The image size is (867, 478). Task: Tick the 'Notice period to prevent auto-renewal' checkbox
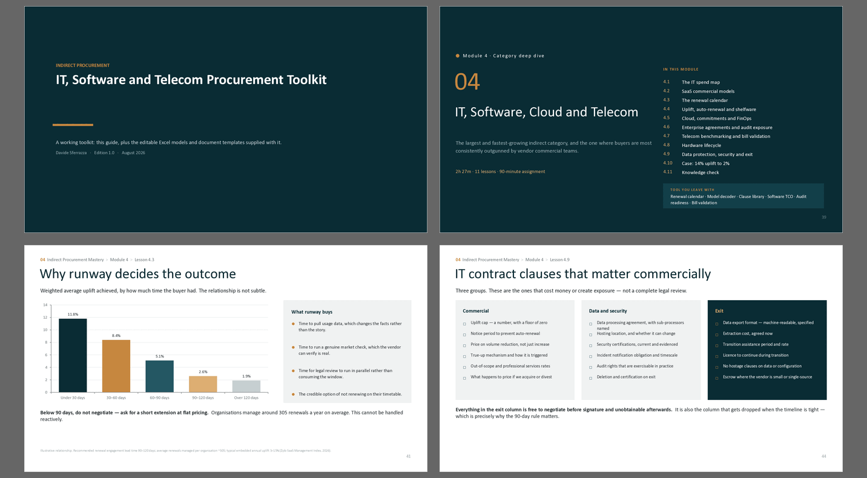point(464,335)
